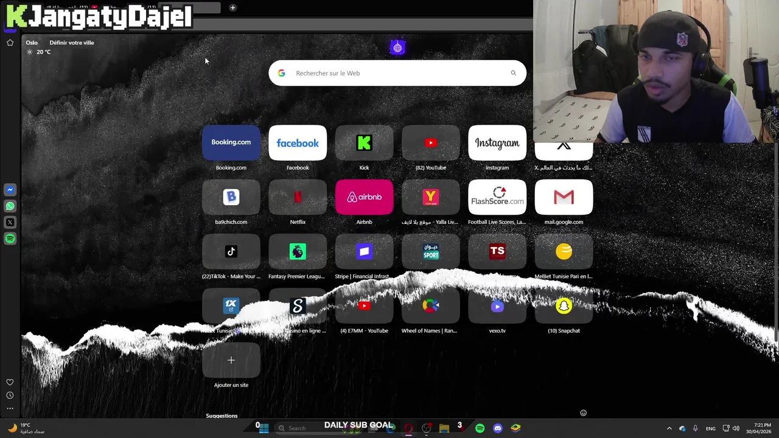Viewport: 779px width, 438px height.
Task: Open the ba9chich.com speed dial
Action: (x=231, y=197)
